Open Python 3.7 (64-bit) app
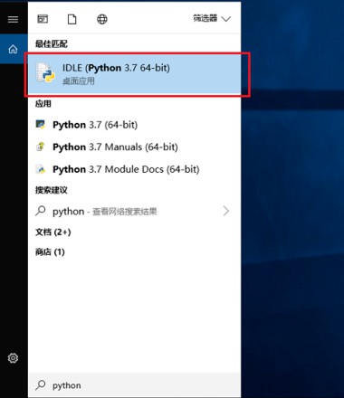Image resolution: width=344 pixels, height=398 pixels. pyautogui.click(x=134, y=125)
